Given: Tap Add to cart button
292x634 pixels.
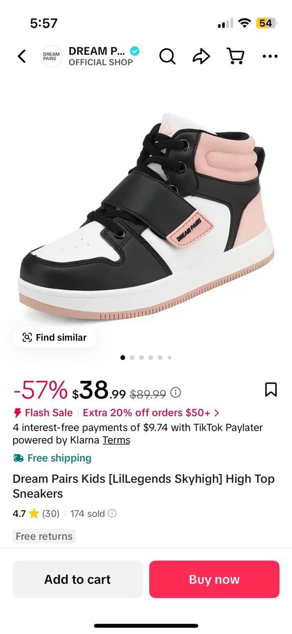Looking at the screenshot, I should pyautogui.click(x=77, y=579).
